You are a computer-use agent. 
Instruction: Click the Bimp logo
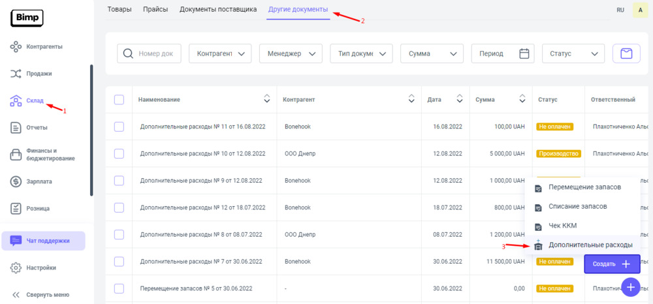point(27,18)
